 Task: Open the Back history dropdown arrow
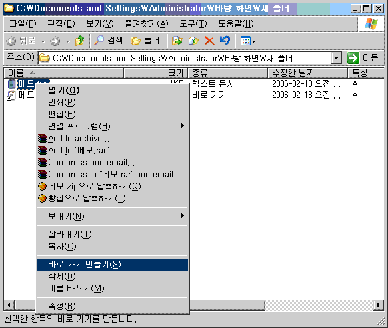[43, 41]
